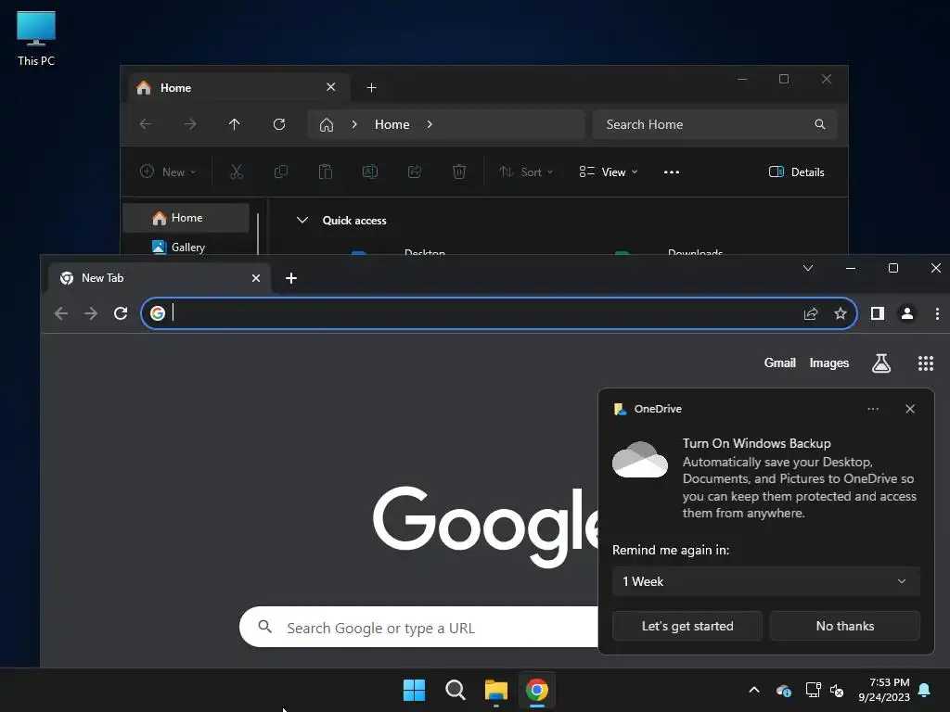
Task: Open the View dropdown in File Explorer
Action: 609,172
